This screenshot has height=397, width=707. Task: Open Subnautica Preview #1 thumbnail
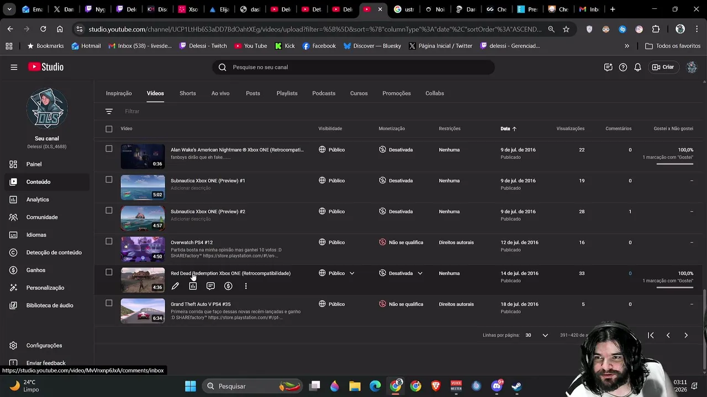click(143, 187)
